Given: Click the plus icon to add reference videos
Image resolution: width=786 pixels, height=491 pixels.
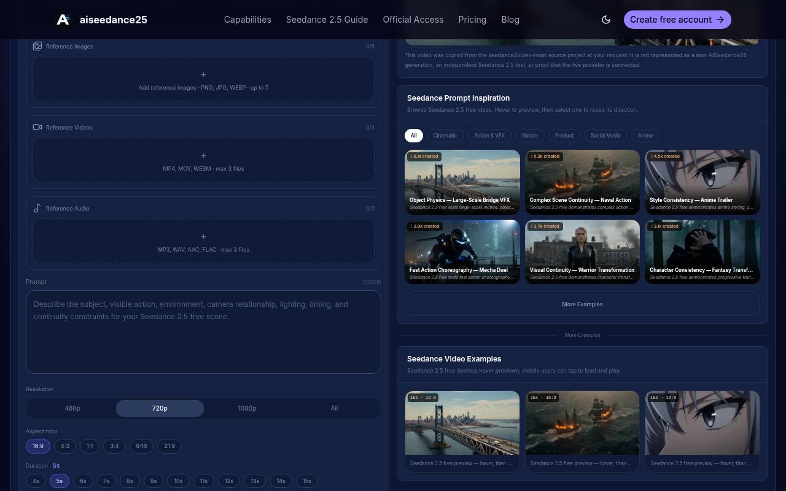Looking at the screenshot, I should coord(203,155).
